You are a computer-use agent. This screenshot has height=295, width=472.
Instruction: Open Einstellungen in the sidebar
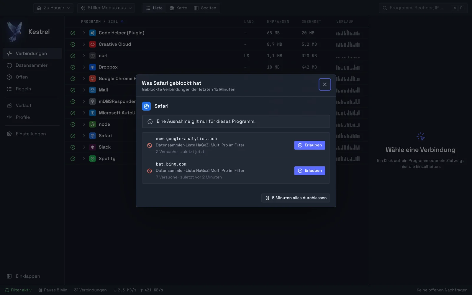[32, 134]
